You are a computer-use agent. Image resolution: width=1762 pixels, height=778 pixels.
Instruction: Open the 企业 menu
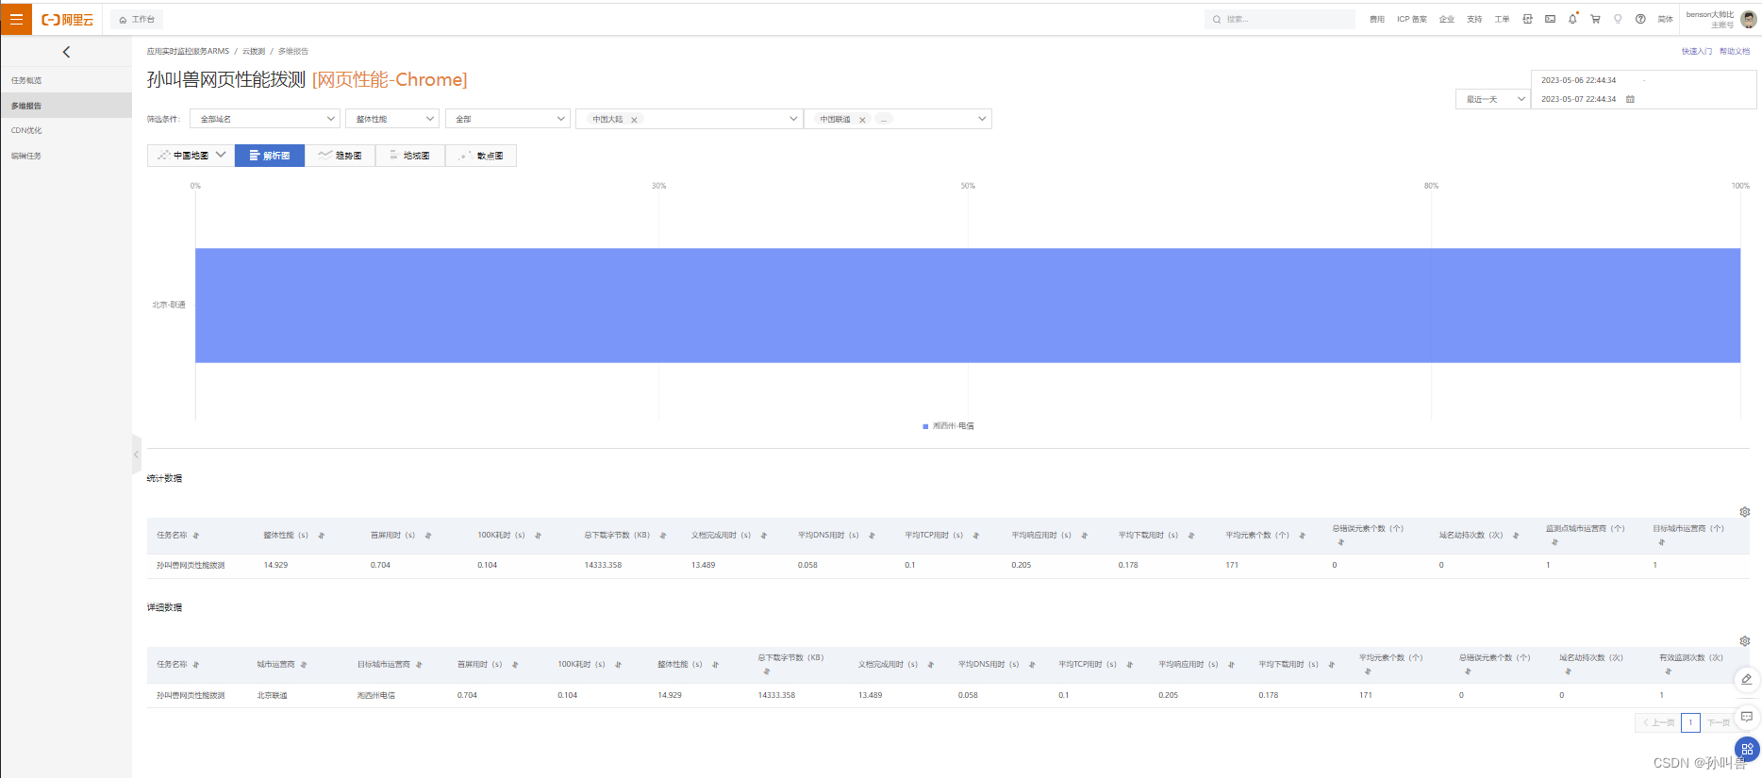(x=1446, y=19)
